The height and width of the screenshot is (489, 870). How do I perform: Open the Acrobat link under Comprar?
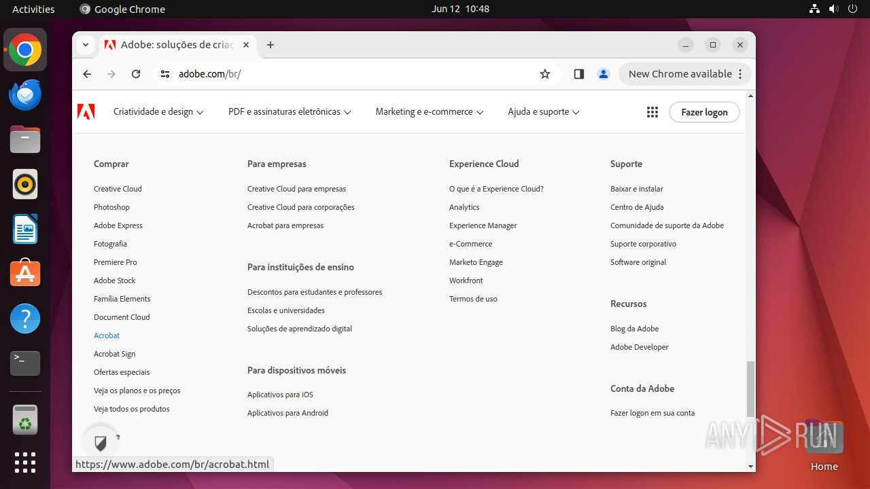pos(107,336)
